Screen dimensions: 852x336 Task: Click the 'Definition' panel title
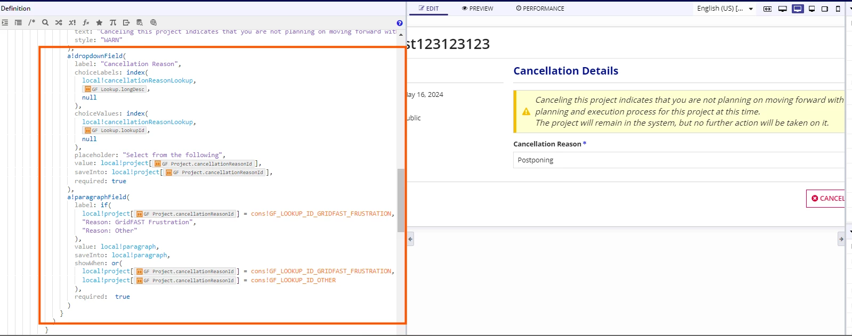coord(16,9)
